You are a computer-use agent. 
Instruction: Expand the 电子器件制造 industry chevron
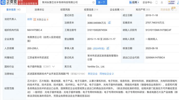point(53,66)
